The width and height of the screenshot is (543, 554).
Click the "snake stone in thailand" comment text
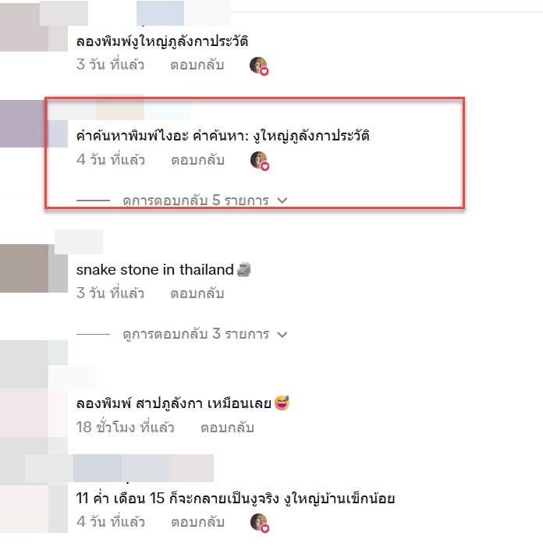[155, 269]
